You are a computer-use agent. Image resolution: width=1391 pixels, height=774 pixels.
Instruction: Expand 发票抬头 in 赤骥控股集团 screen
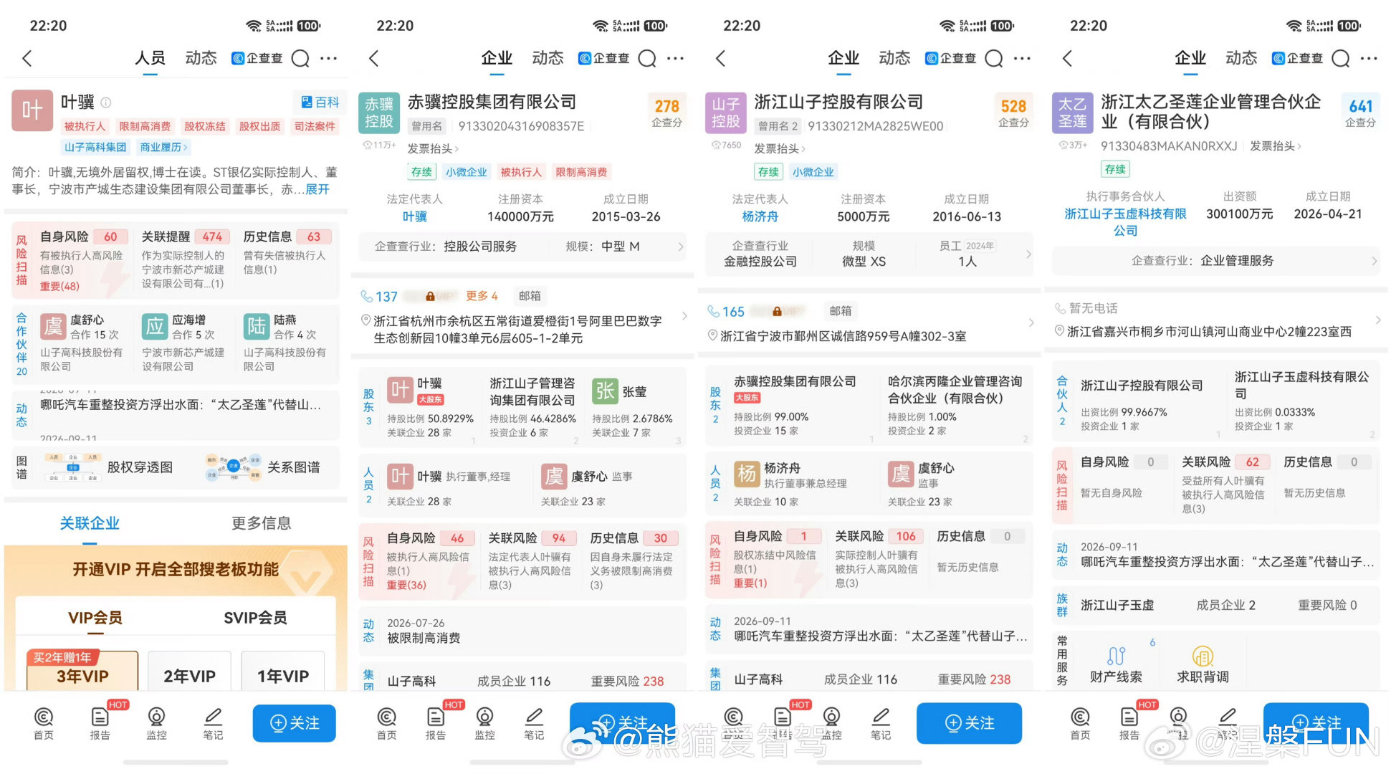[x=433, y=148]
